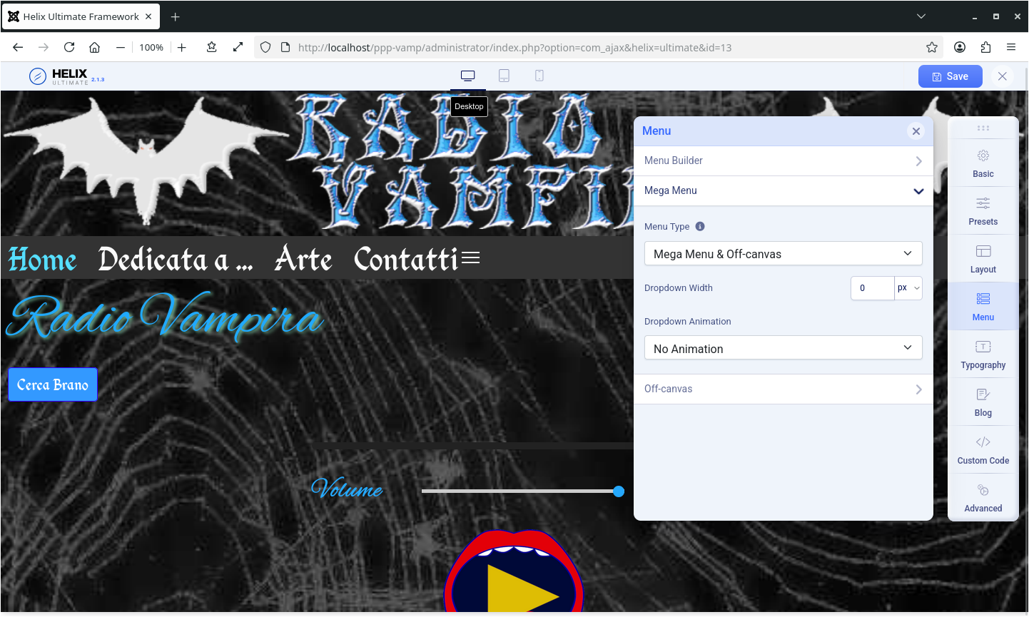Zoom in with the plus icon
1029x617 pixels.
[x=182, y=47]
